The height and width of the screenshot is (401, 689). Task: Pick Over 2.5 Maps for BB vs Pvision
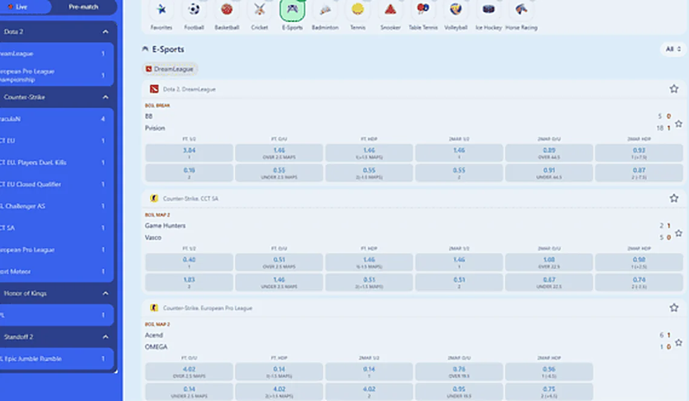click(x=279, y=153)
